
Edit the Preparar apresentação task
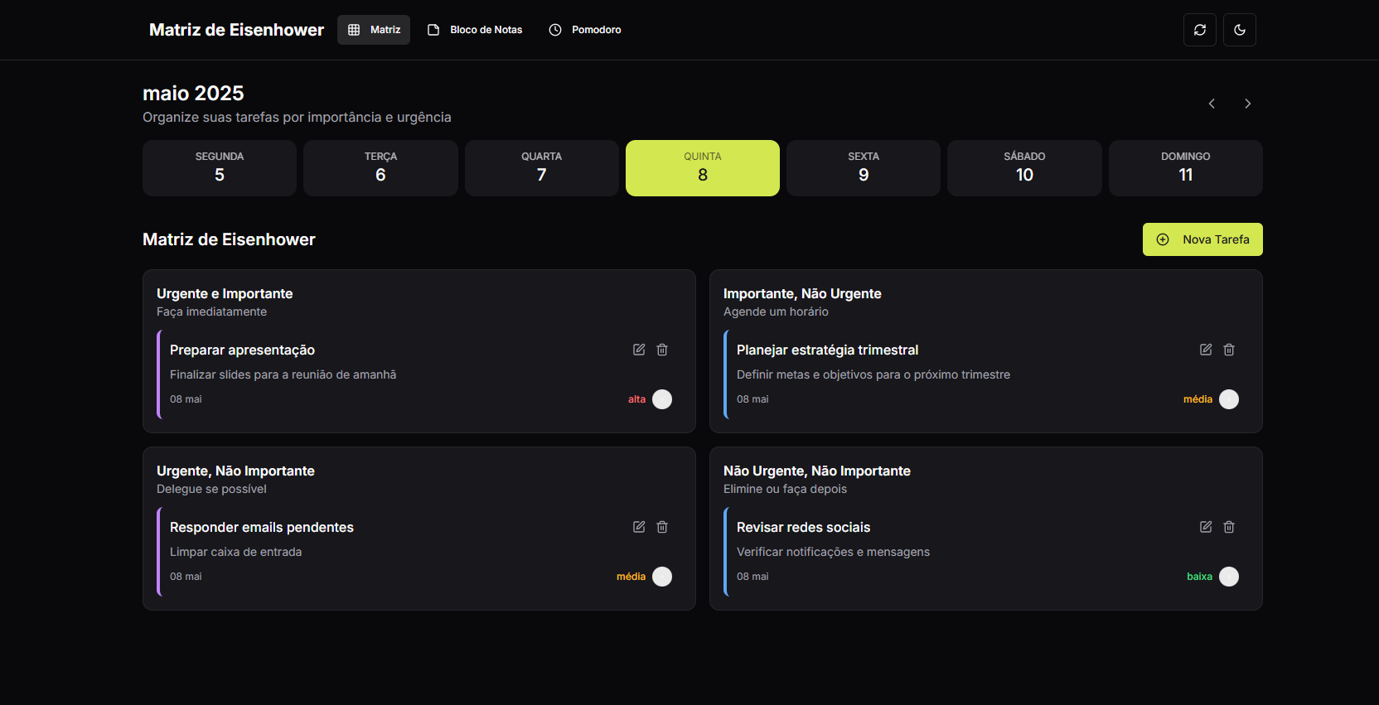[639, 350]
